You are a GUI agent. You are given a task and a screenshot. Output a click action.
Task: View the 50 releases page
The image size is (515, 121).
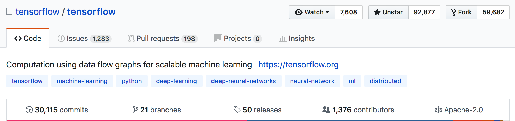[257, 110]
